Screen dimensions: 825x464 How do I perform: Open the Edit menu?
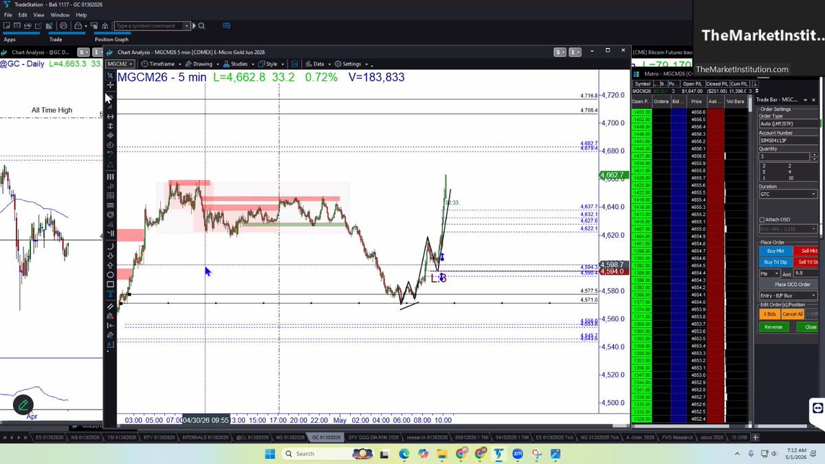pyautogui.click(x=23, y=14)
